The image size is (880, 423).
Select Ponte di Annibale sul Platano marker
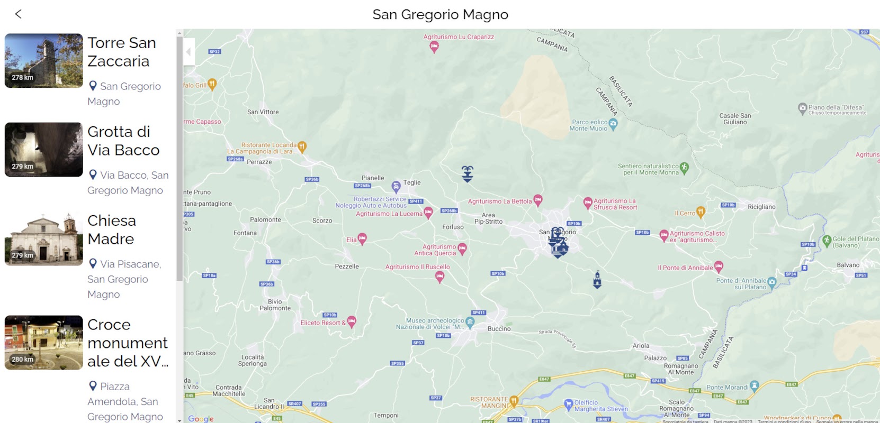coord(772,282)
